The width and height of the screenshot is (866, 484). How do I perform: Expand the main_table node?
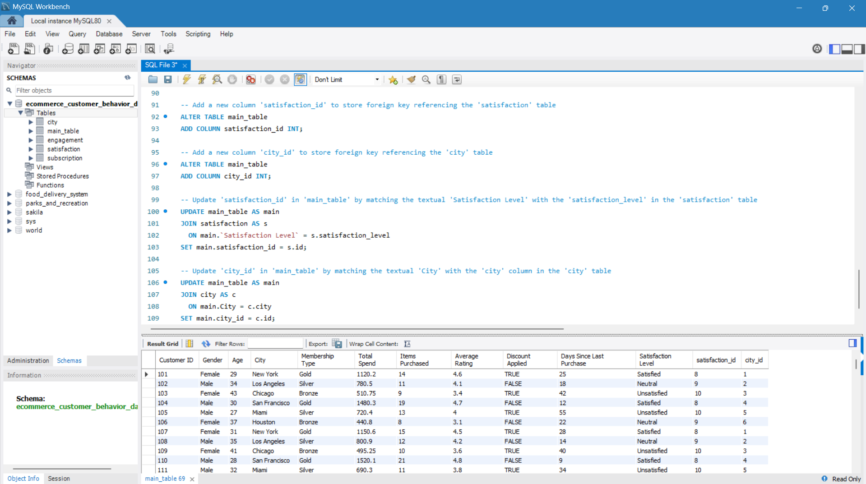pyautogui.click(x=31, y=131)
